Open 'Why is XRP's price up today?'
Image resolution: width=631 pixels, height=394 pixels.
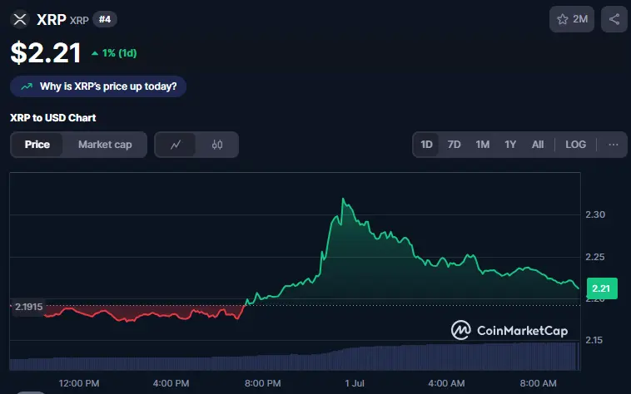click(x=97, y=86)
